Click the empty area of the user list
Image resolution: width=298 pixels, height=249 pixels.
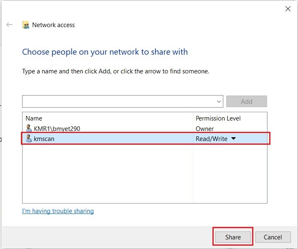point(108,175)
